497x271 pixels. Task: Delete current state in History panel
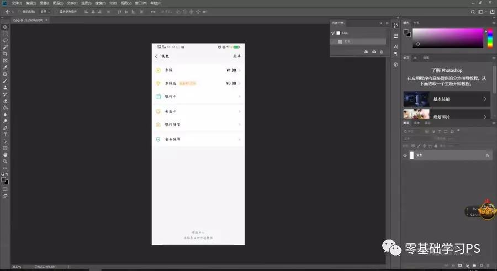pos(381,52)
